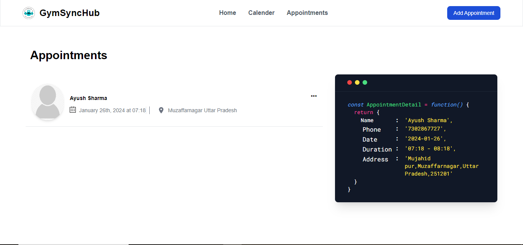The width and height of the screenshot is (523, 245).
Task: Click the 'January 26th, 2024 at 07:18' text
Action: pyautogui.click(x=112, y=110)
